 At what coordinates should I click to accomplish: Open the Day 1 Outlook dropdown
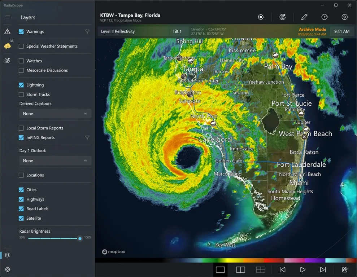point(55,161)
